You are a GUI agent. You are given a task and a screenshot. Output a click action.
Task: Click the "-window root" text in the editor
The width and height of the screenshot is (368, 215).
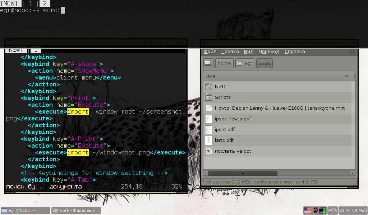[114, 112]
